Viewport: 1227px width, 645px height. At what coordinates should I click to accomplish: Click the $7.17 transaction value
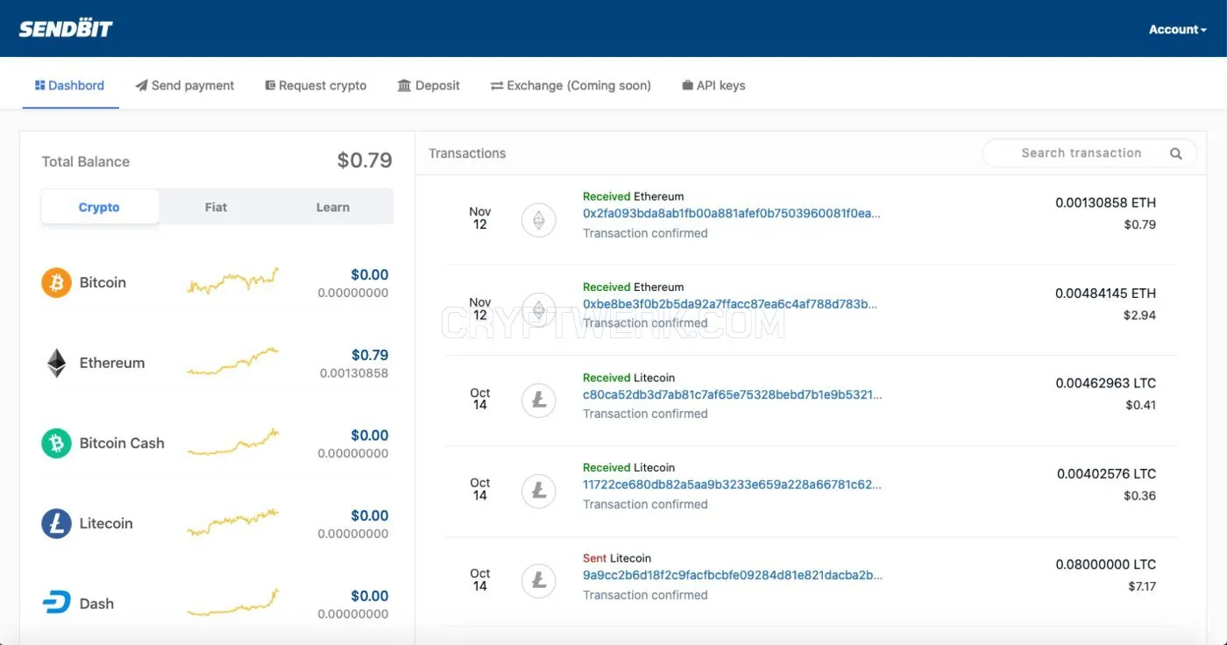pos(1142,585)
